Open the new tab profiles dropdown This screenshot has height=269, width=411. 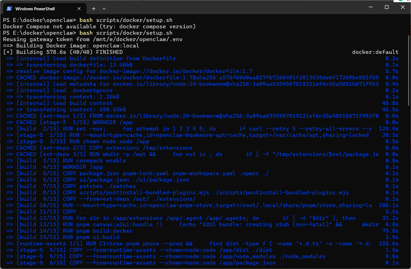click(x=104, y=9)
